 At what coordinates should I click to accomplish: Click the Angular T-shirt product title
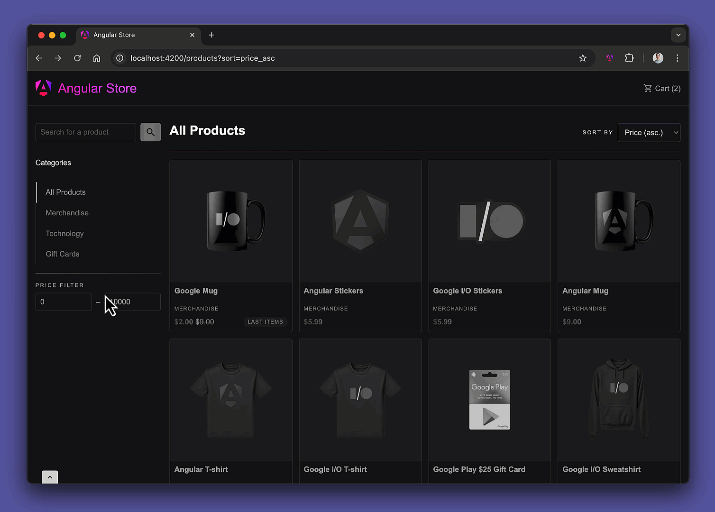[201, 469]
